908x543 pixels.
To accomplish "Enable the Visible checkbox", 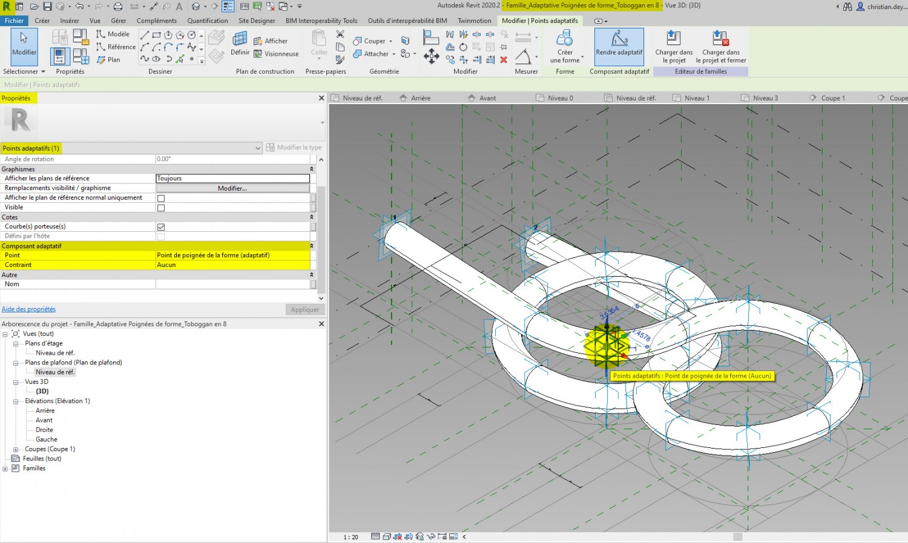I will pyautogui.click(x=161, y=208).
